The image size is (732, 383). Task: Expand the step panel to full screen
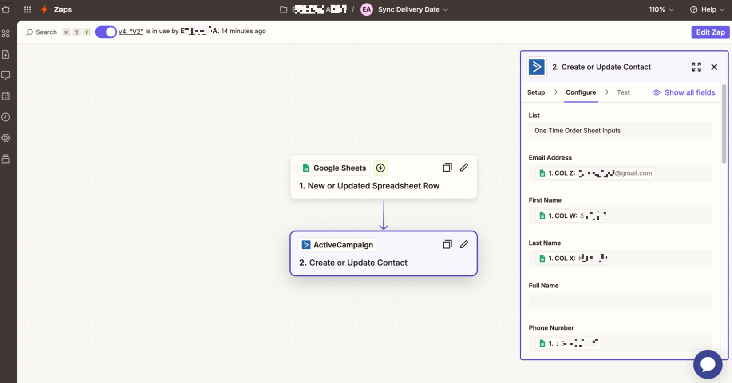696,67
